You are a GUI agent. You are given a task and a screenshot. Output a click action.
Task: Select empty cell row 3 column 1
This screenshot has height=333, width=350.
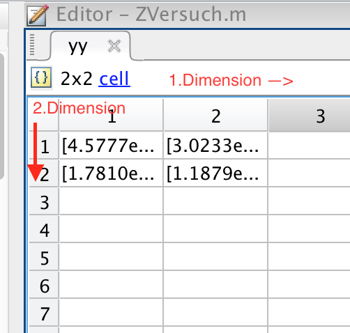[112, 201]
